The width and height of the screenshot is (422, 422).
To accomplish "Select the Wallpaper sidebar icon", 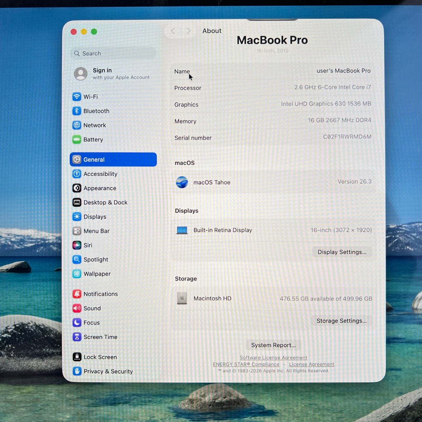I will tap(77, 274).
